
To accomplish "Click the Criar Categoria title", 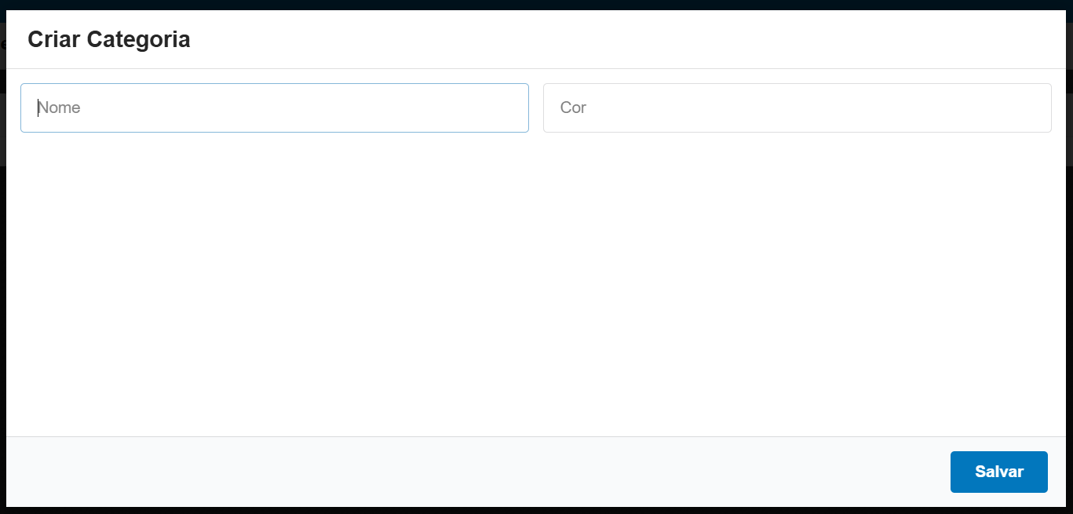I will [109, 39].
